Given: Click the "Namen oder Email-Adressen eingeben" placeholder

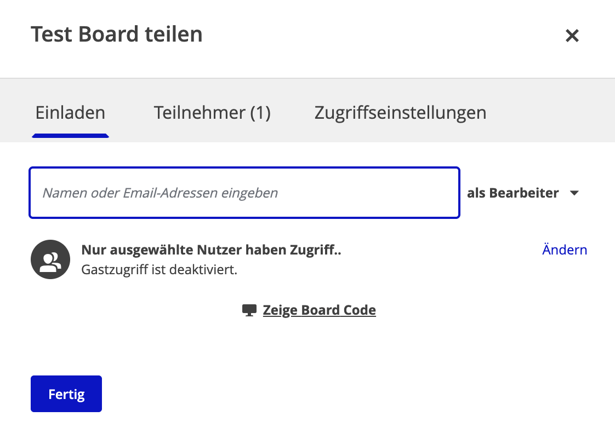Looking at the screenshot, I should 160,193.
